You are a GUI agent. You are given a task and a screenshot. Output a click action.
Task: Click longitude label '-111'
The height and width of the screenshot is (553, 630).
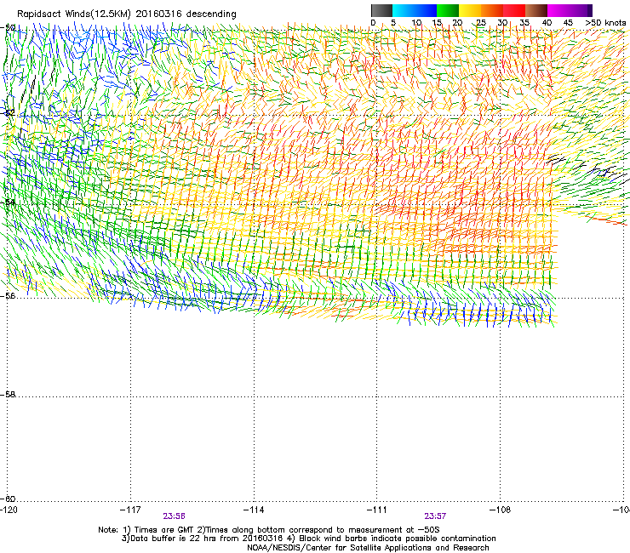click(377, 510)
